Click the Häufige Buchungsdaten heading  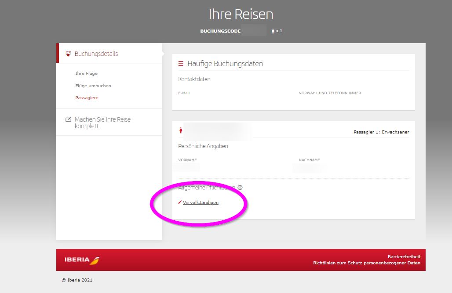(225, 64)
